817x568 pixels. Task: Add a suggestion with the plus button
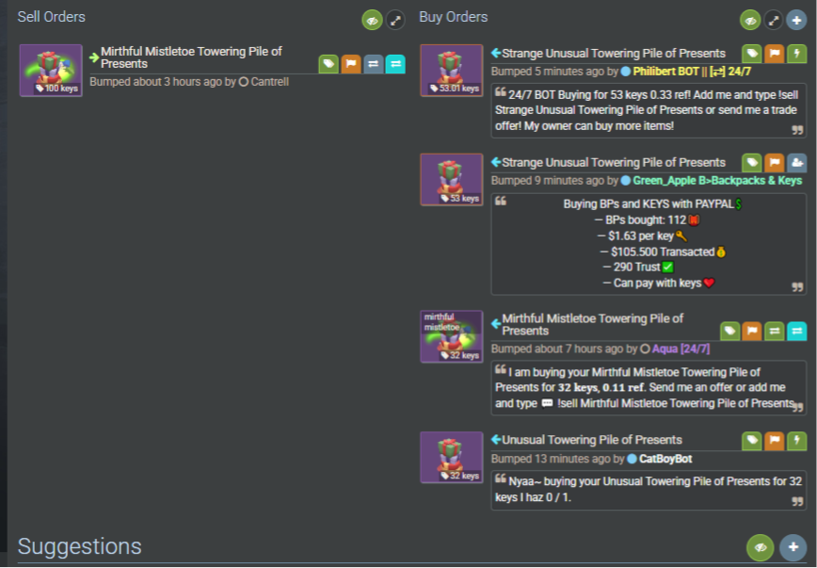[793, 547]
